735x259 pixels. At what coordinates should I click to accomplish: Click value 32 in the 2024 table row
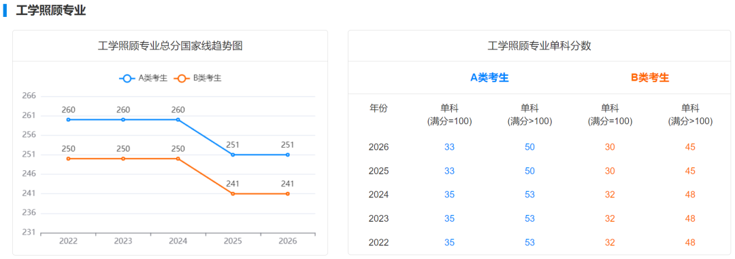610,195
